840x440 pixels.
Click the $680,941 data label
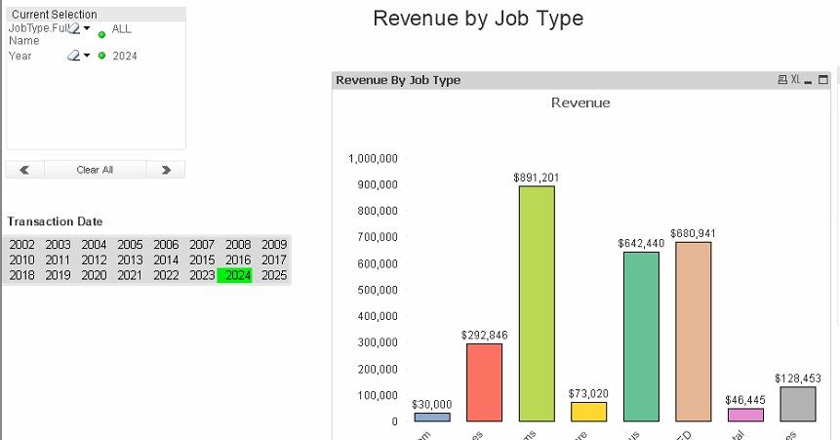tap(693, 234)
